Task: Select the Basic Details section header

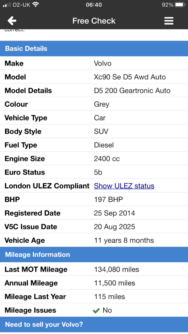Action: (x=94, y=49)
